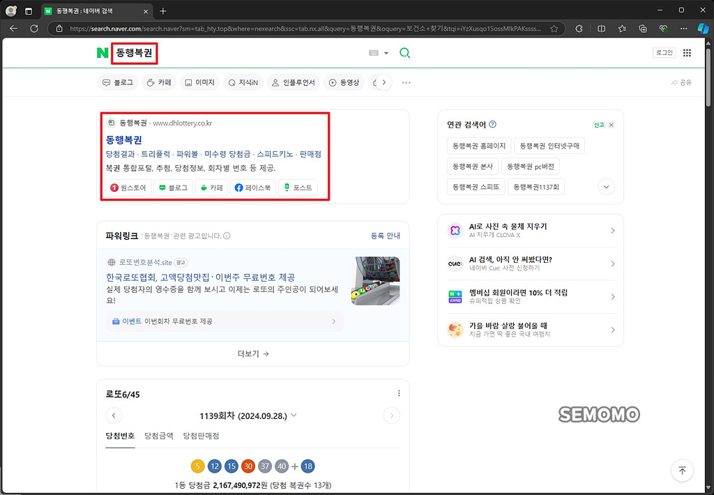Open 멤버십 회원이라면 10% 더 적립 chevron
The height and width of the screenshot is (495, 714).
pyautogui.click(x=612, y=297)
